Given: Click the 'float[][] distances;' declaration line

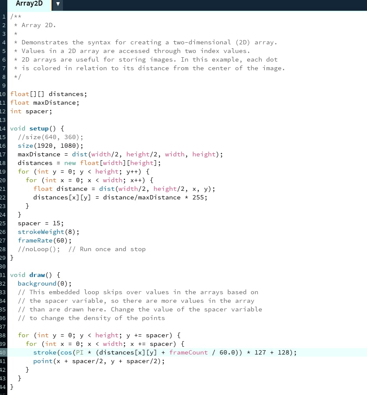Looking at the screenshot, I should tap(49, 94).
